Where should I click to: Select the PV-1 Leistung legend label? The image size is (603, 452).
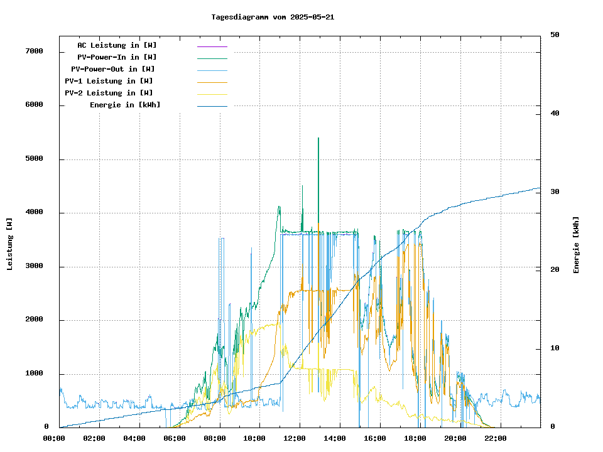109,81
